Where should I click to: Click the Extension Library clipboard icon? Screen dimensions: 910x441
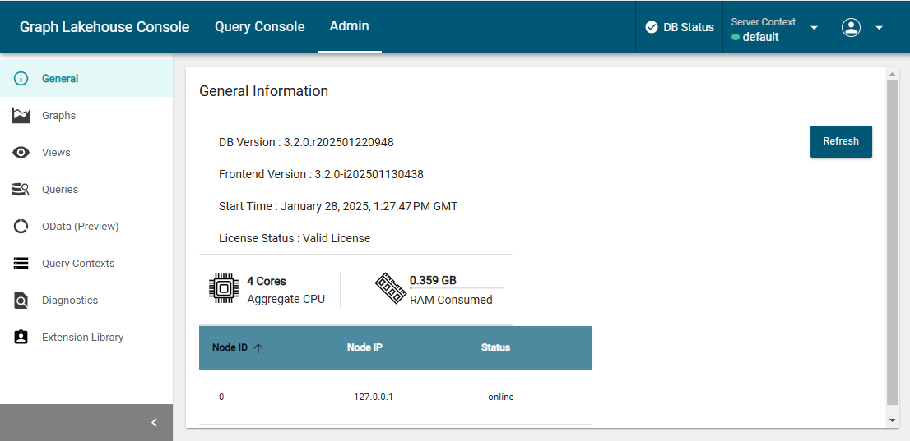point(21,338)
